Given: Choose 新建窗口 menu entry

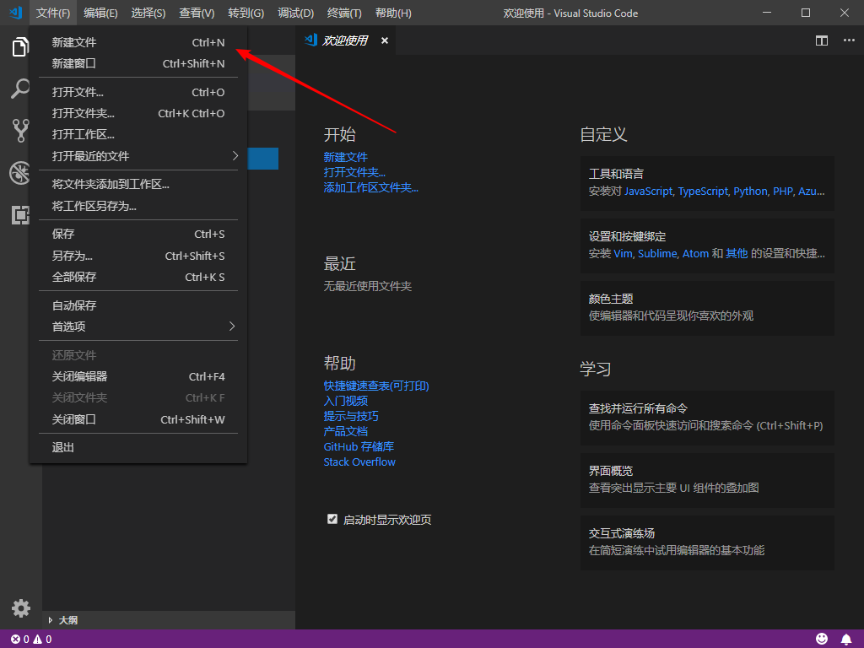Looking at the screenshot, I should (138, 64).
